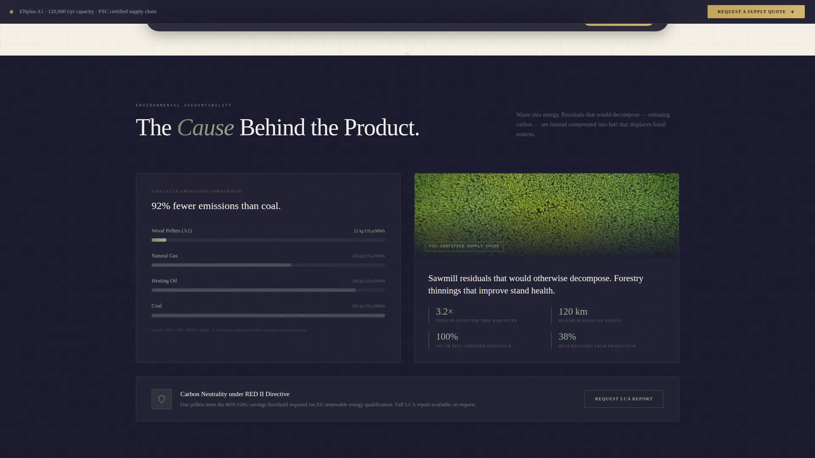The image size is (815, 458).
Task: Click the aerial forest image
Action: click(547, 215)
